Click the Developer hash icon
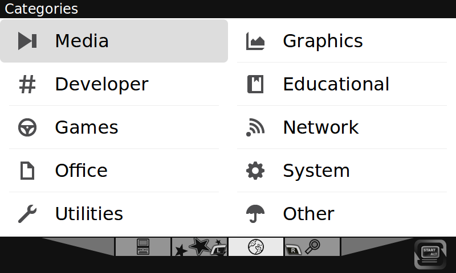The width and height of the screenshot is (456, 273). click(27, 84)
